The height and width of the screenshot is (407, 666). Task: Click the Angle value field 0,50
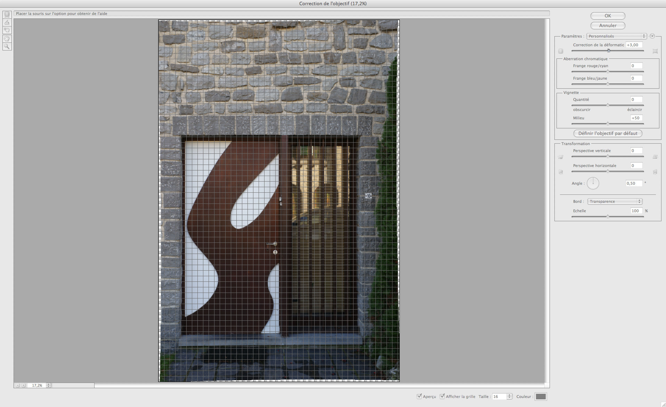click(634, 183)
